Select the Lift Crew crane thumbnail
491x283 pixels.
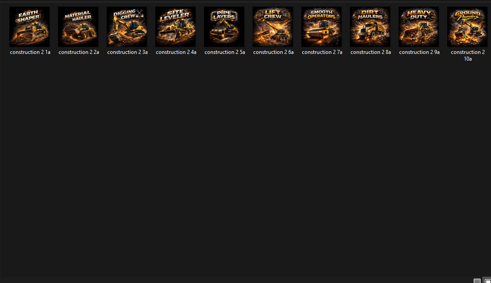[x=273, y=27]
